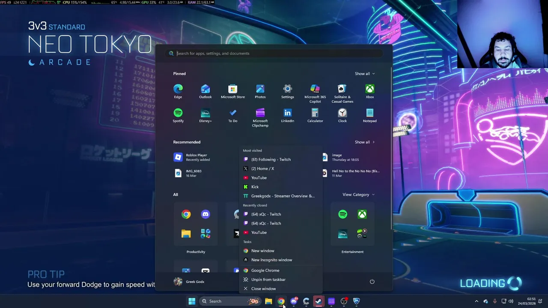The width and height of the screenshot is (548, 308).
Task: Launch Outlook from pinned apps
Action: (205, 91)
